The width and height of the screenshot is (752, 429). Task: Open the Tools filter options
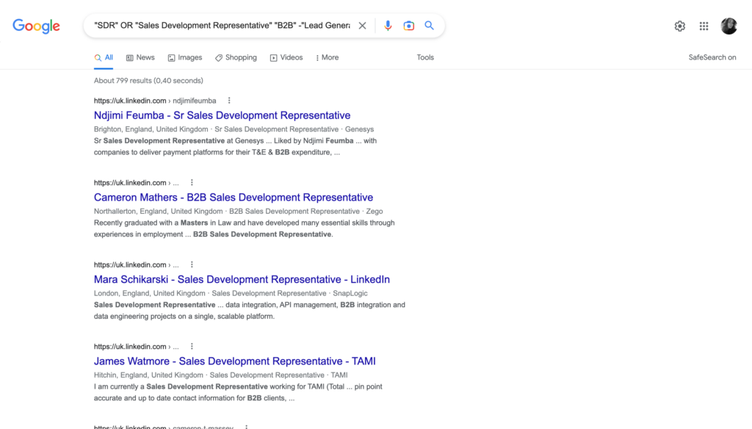[x=425, y=57]
